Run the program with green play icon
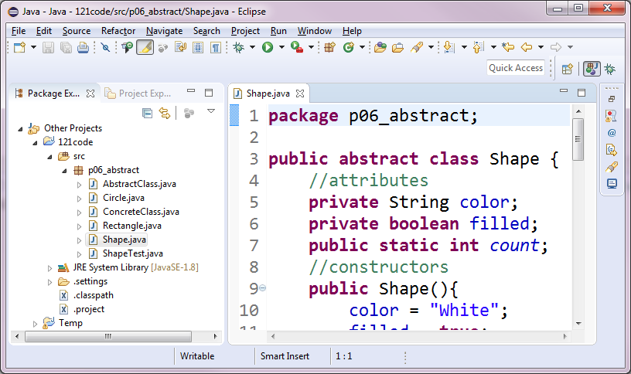This screenshot has height=374, width=631. 268,47
